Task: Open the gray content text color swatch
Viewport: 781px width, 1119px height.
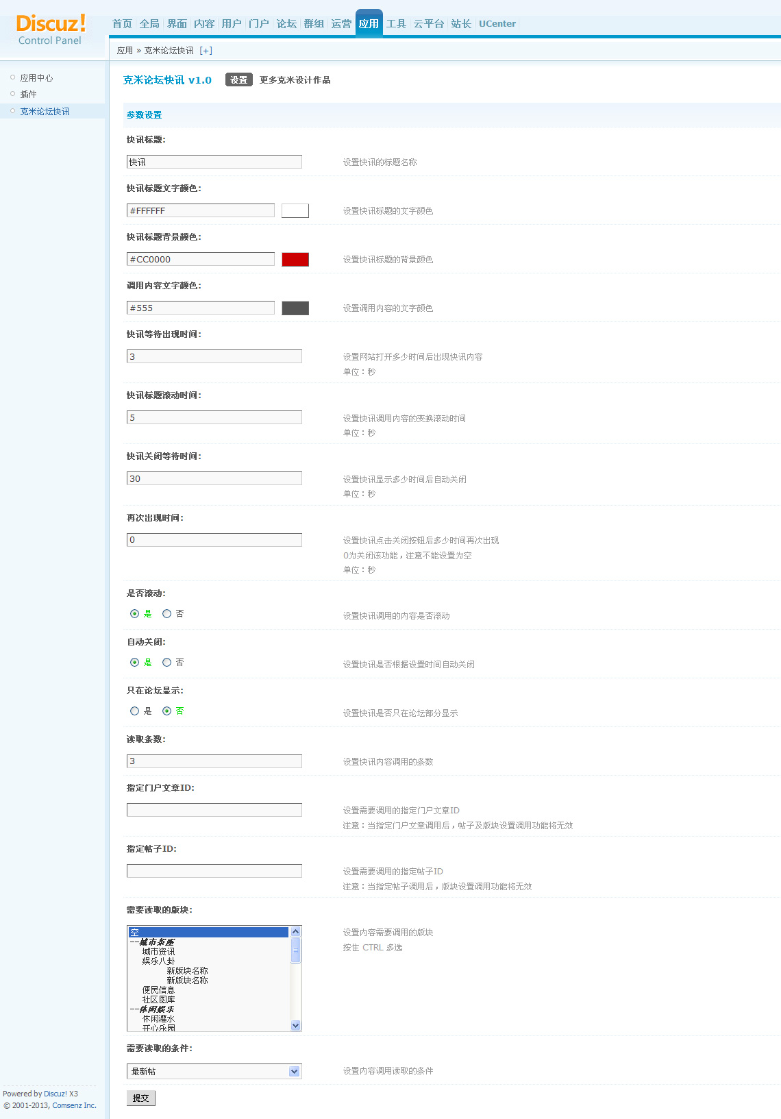Action: [x=295, y=308]
